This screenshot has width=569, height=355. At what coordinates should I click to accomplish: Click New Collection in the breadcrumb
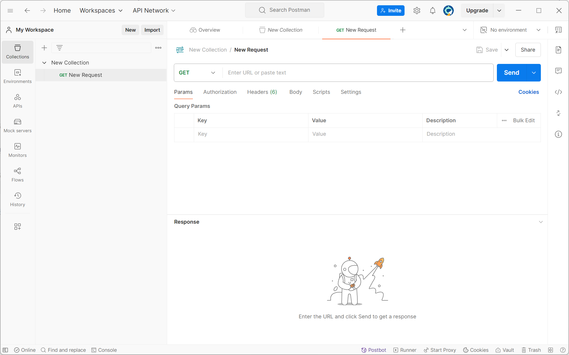coord(208,50)
